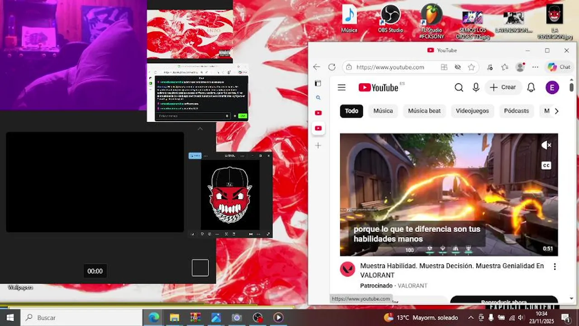This screenshot has width=579, height=326.
Task: Switch to the first YouTube vertical tab
Action: (x=318, y=113)
